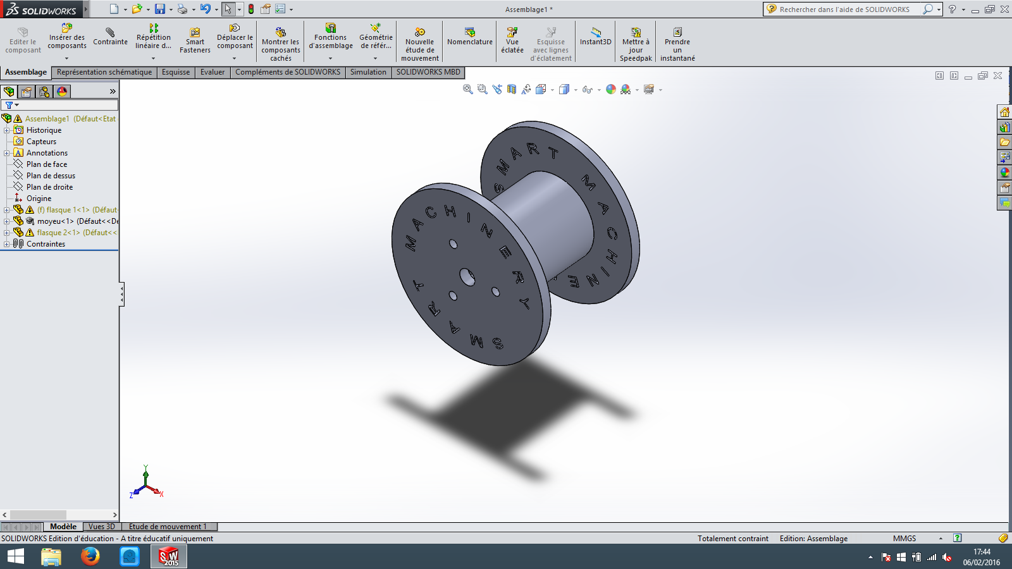
Task: Open the Compléments de SOLIDWORKS tab
Action: click(288, 72)
